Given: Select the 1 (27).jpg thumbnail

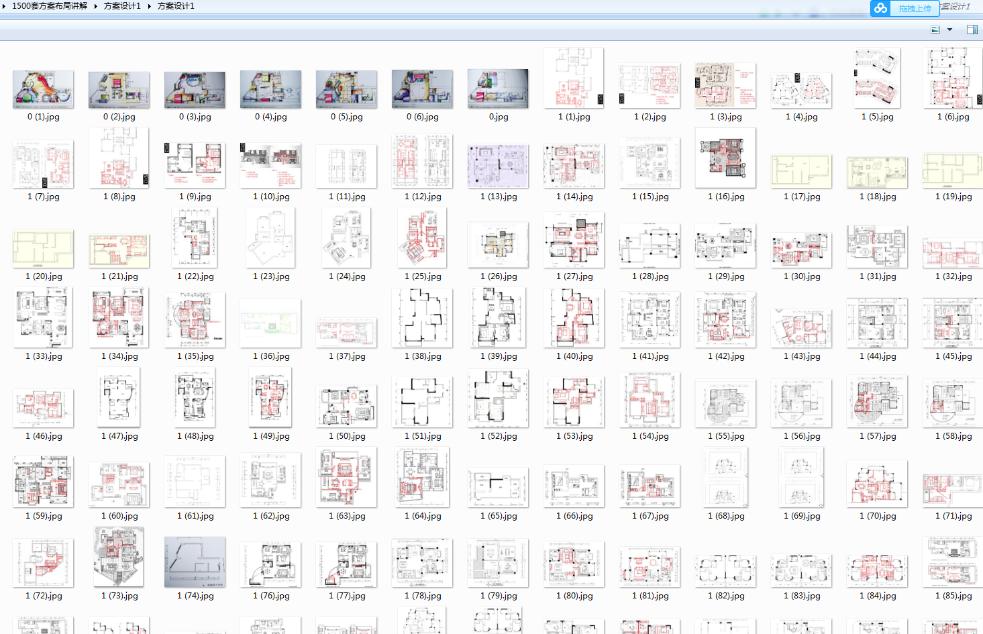Looking at the screenshot, I should click(574, 240).
